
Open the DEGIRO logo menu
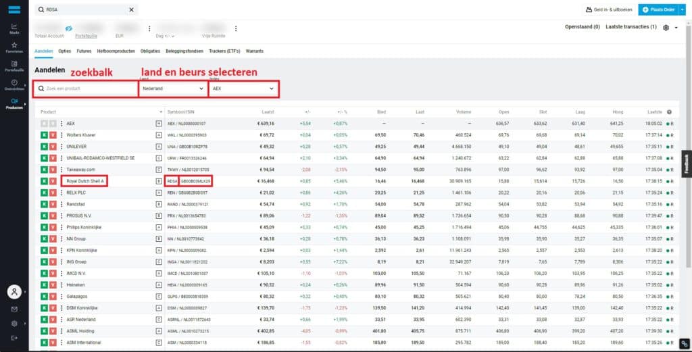[x=14, y=9]
